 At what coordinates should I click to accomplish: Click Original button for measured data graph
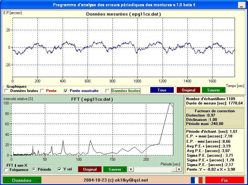click(x=188, y=90)
